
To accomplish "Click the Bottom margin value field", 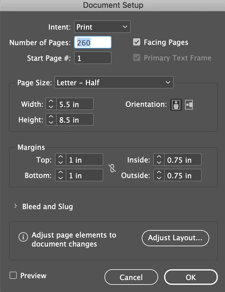I will [x=84, y=175].
